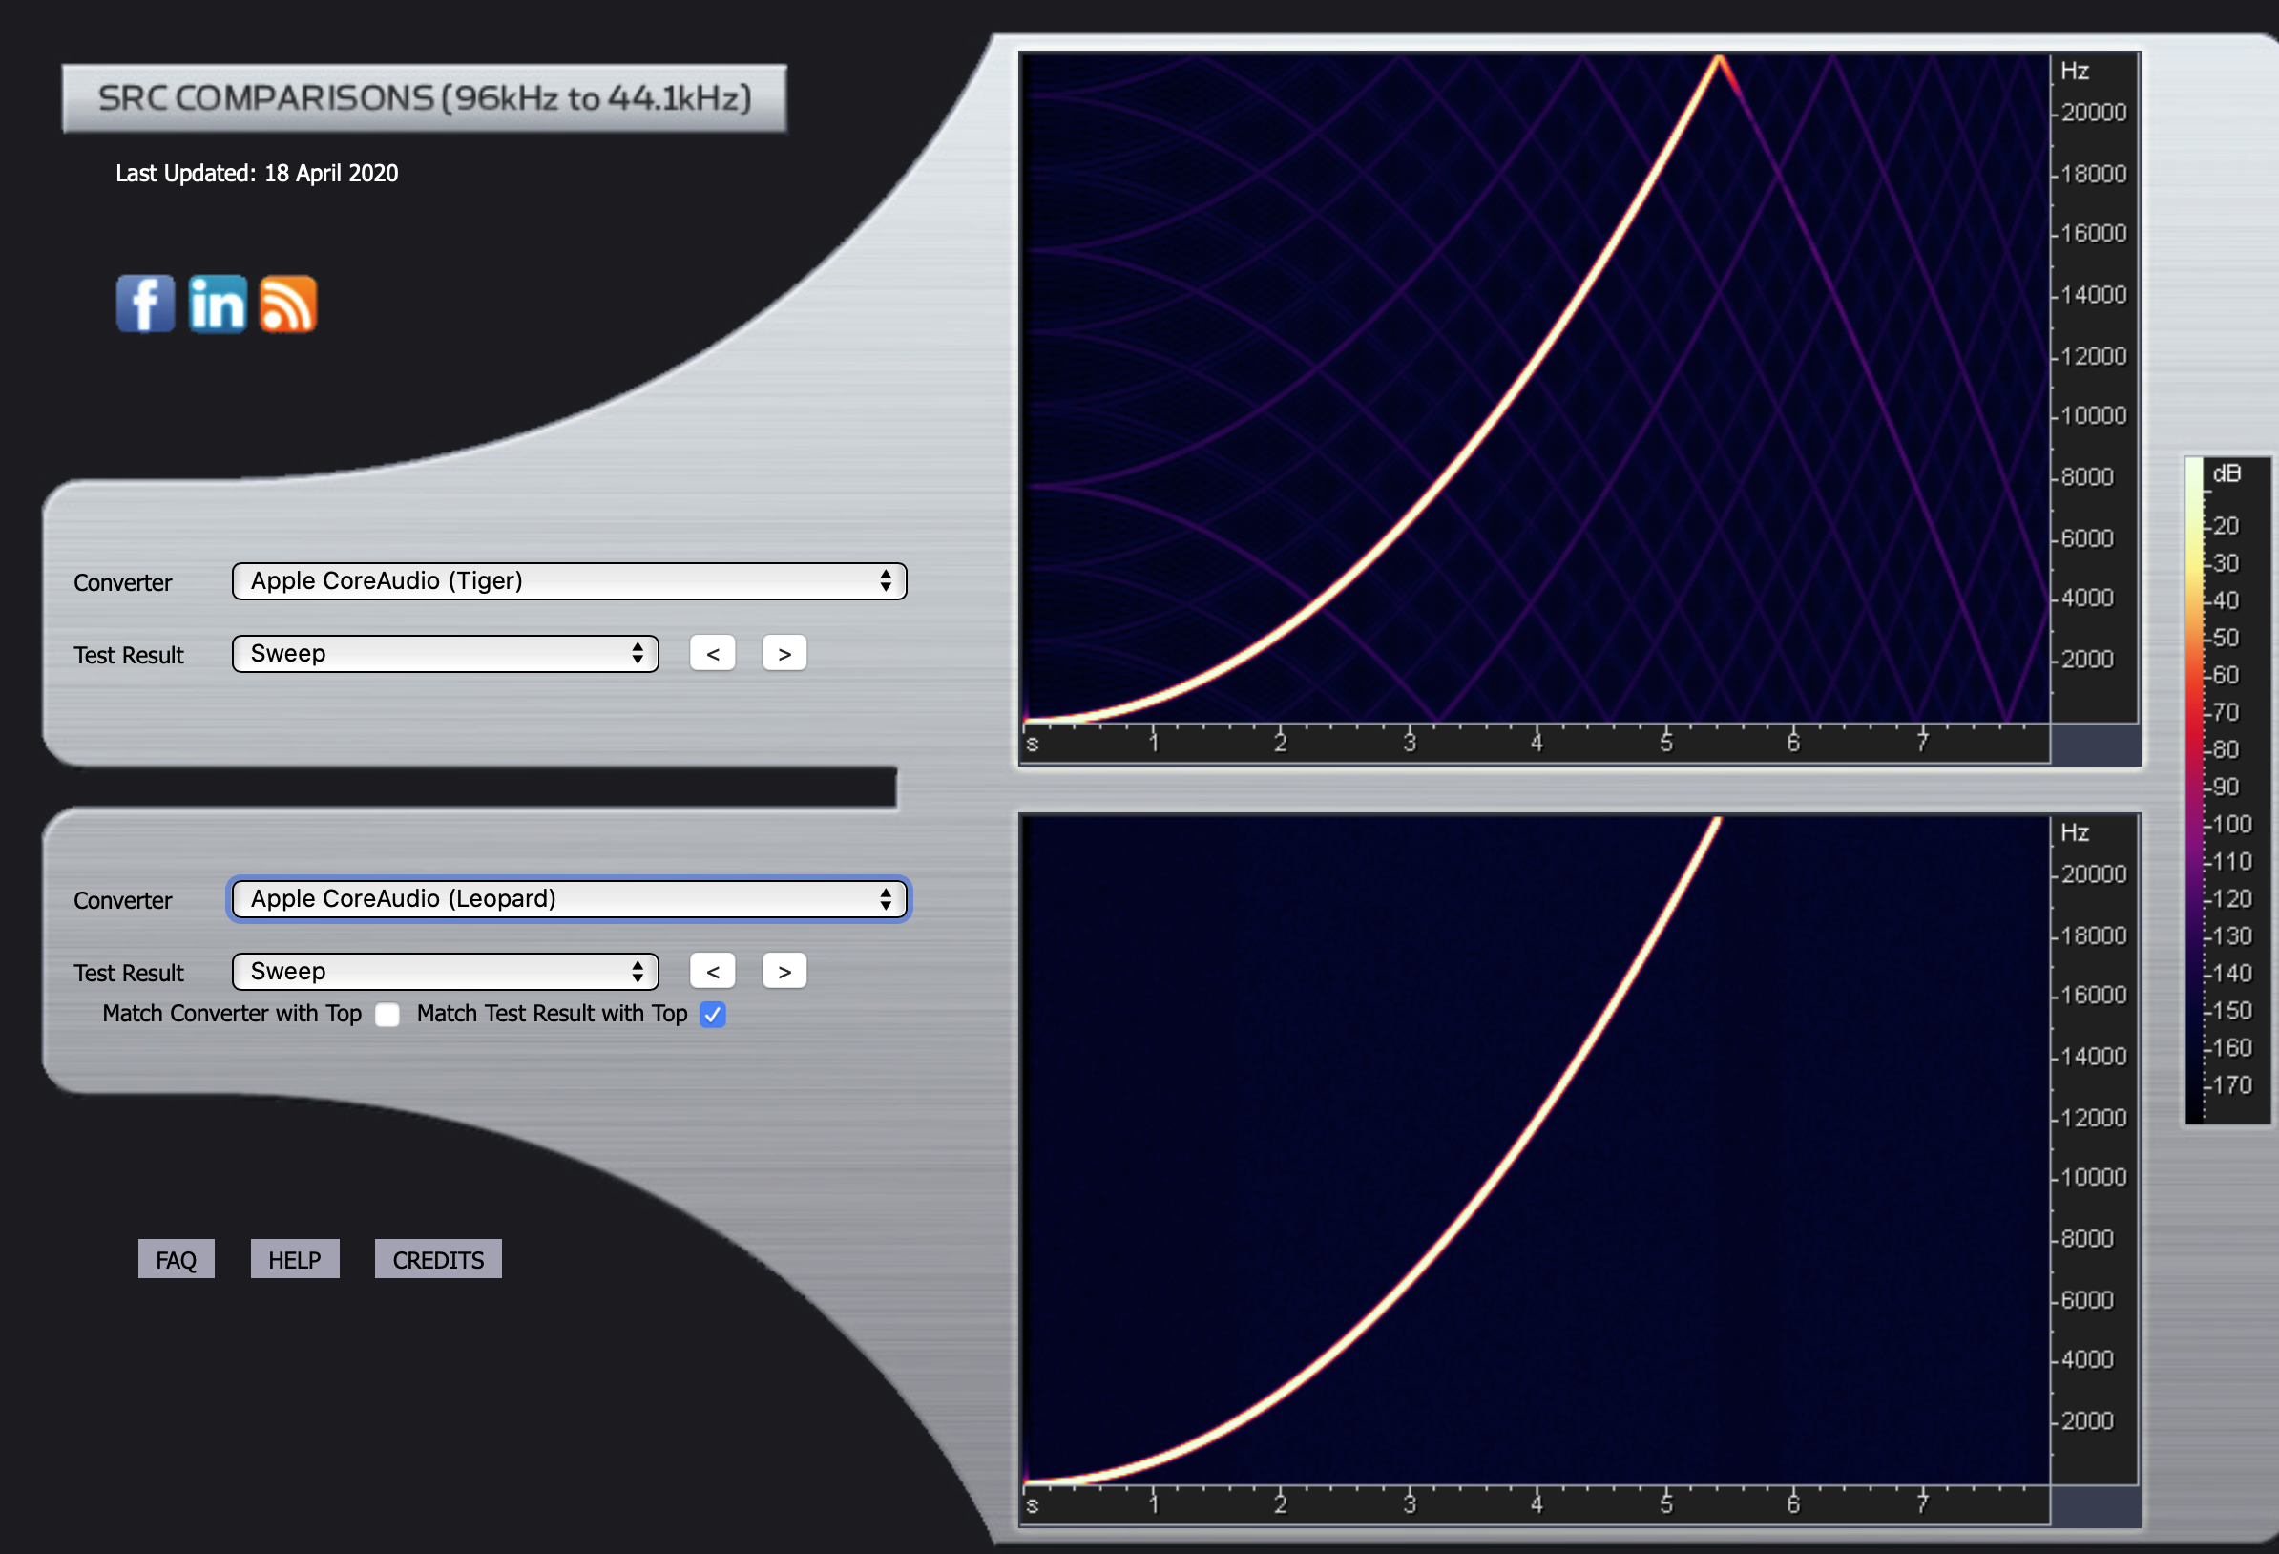Click the 20000 Hz label on top graph
This screenshot has height=1554, width=2279.
coord(2094,113)
